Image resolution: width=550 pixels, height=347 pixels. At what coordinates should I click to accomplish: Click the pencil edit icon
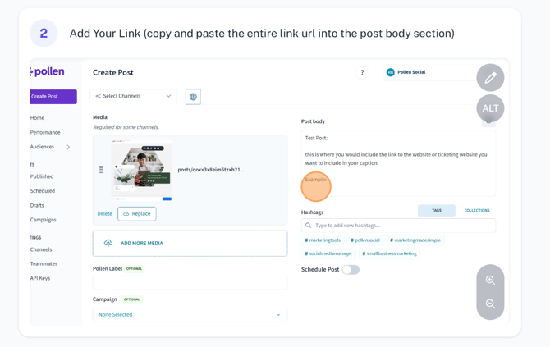click(x=490, y=77)
